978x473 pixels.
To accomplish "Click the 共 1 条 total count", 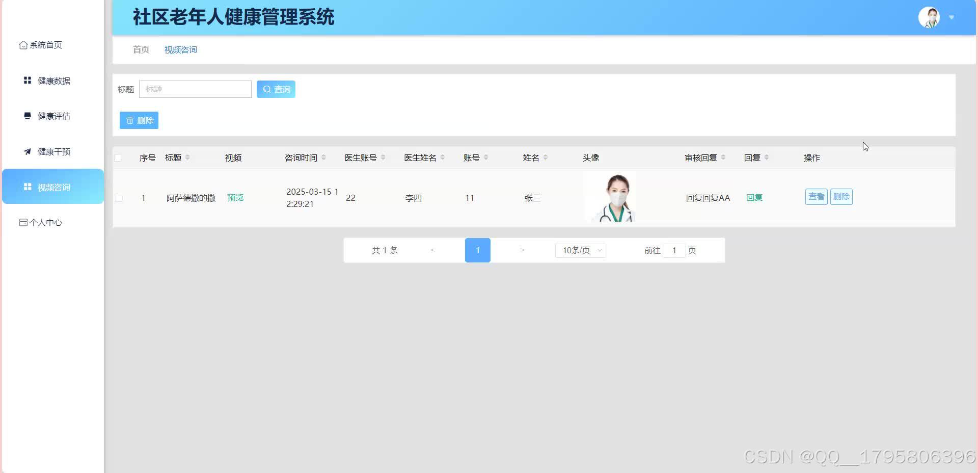I will point(385,250).
